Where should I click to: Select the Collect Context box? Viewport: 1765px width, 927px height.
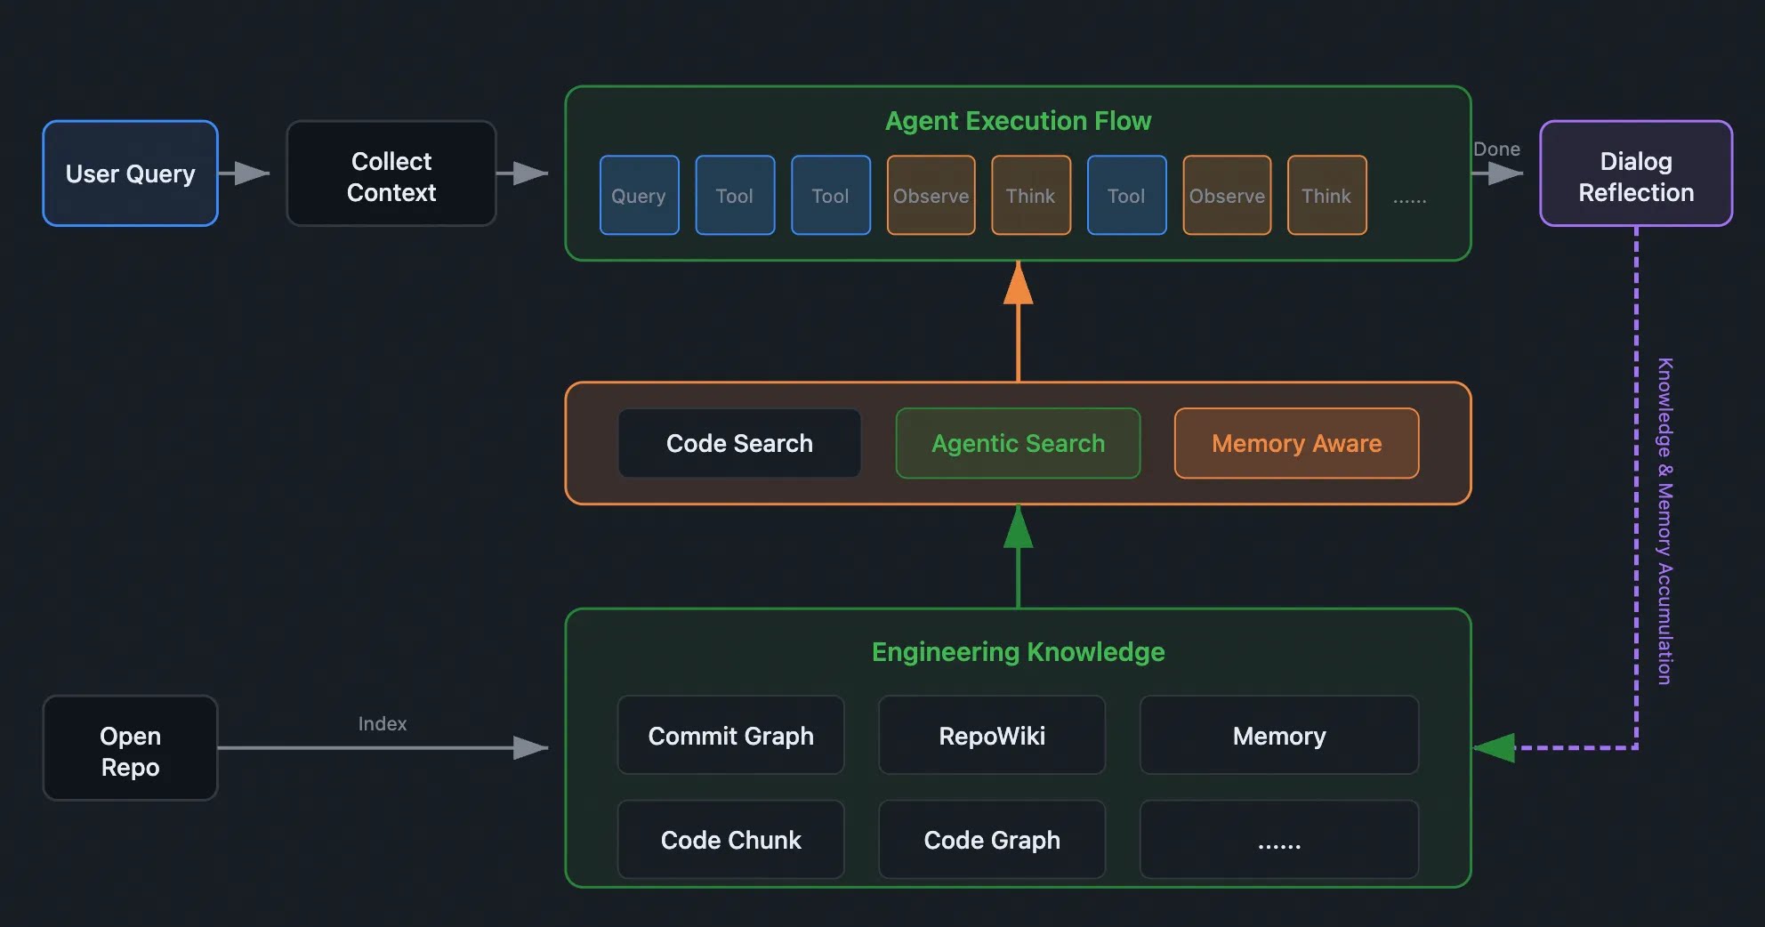(x=391, y=173)
